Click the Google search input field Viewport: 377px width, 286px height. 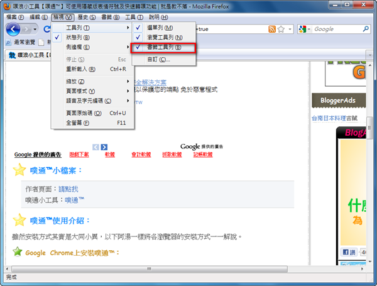[x=337, y=29]
